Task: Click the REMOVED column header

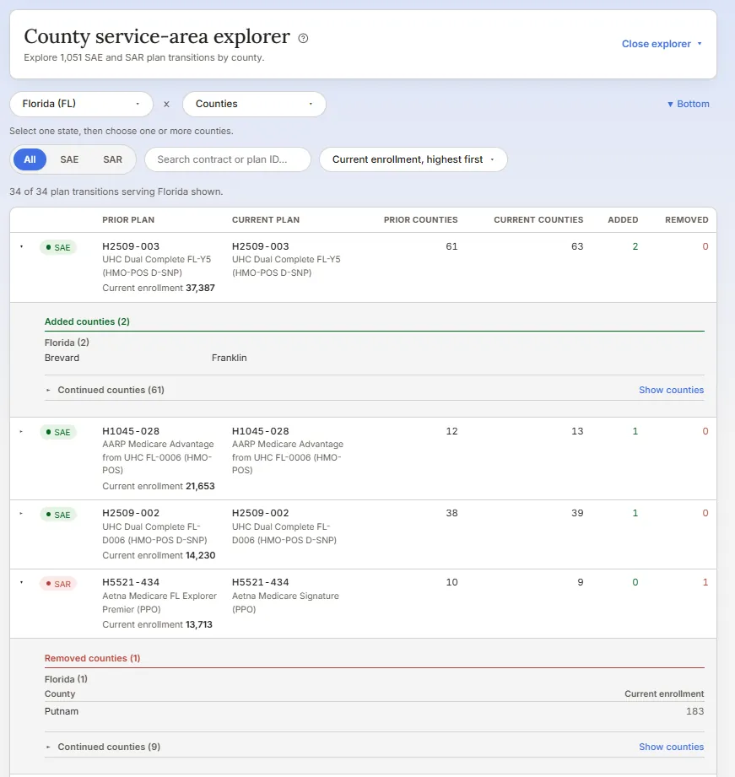Action: tap(686, 220)
